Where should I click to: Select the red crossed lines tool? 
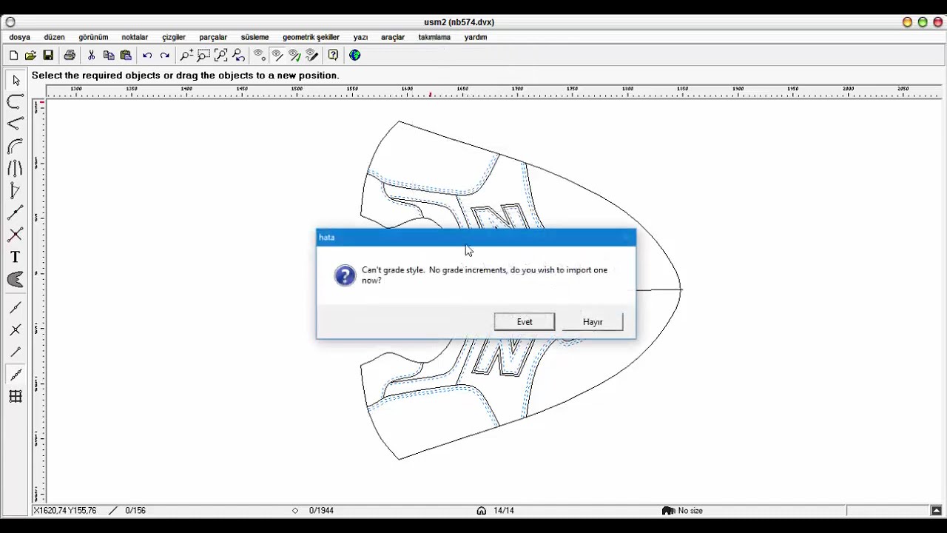[x=16, y=235]
